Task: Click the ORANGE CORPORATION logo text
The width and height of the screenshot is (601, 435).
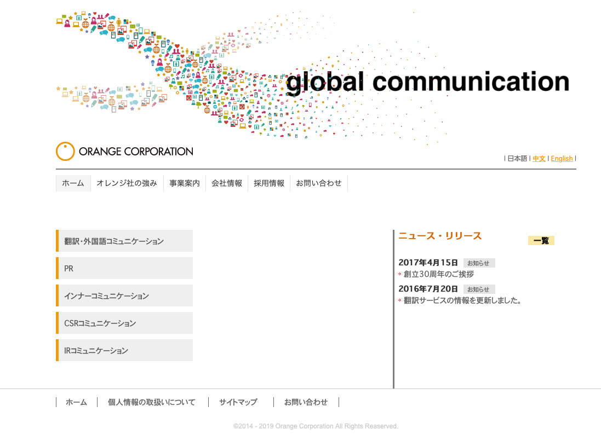Action: (136, 152)
